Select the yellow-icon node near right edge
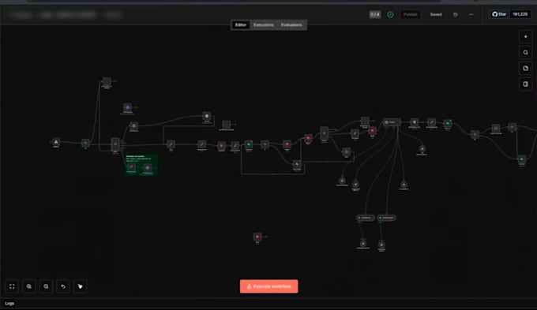Screen dimensions: 537x310 pos(496,129)
